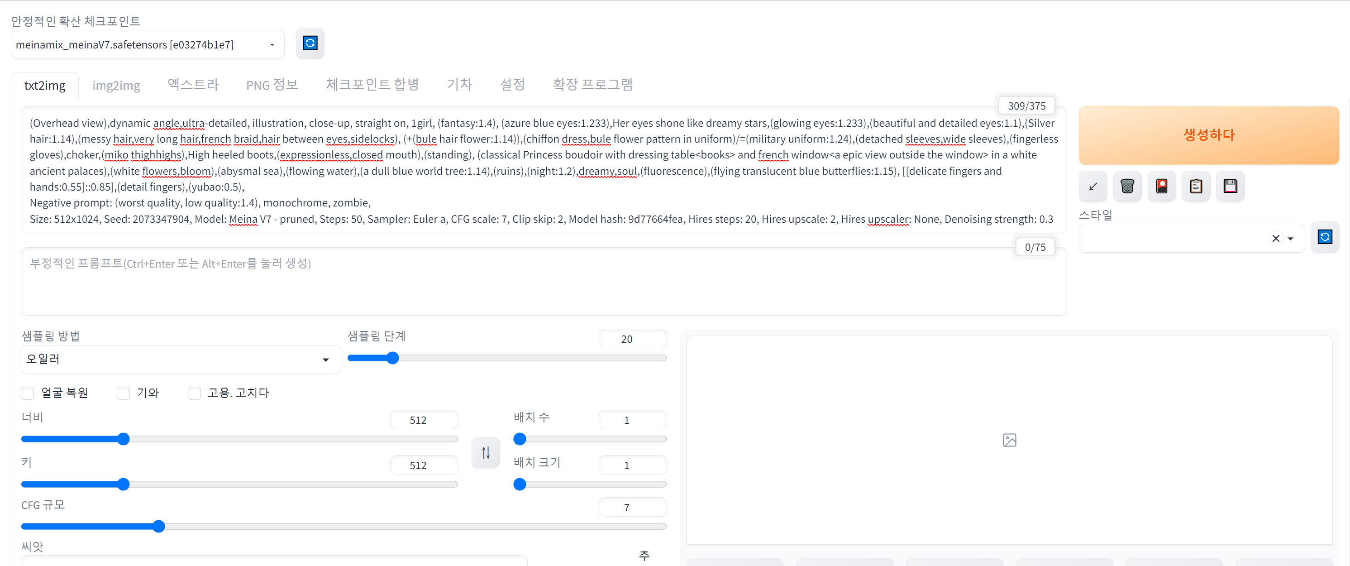Click the trash icon to clear prompt
The width and height of the screenshot is (1350, 566).
click(1127, 186)
